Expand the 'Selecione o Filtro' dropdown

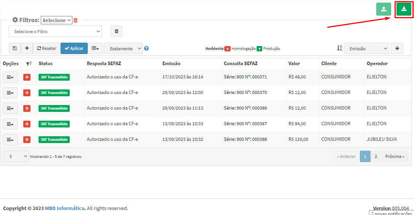click(55, 31)
